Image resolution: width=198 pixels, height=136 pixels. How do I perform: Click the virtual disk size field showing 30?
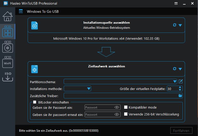(x=173, y=88)
